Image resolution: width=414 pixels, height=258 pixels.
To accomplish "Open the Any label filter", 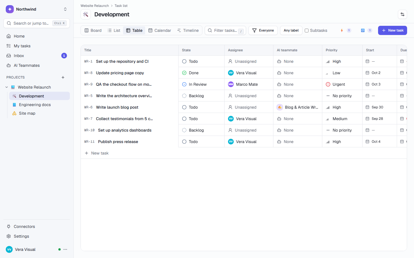I will click(x=291, y=30).
